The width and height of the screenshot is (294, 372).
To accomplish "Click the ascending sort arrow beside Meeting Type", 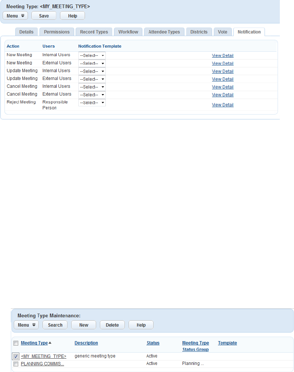I will (50, 343).
